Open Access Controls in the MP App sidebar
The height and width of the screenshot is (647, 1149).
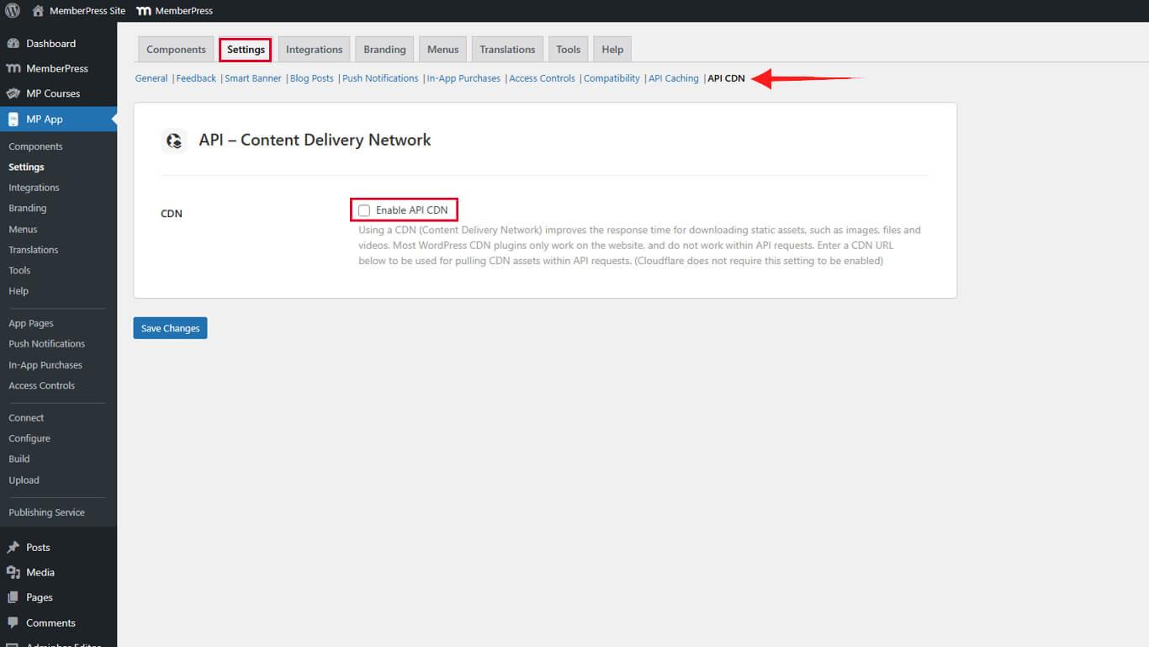pos(41,385)
